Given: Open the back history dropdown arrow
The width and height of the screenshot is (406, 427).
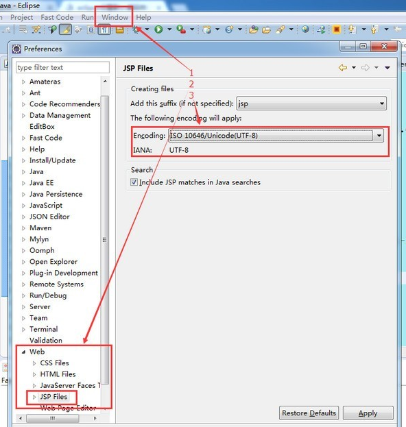Looking at the screenshot, I should pos(354,68).
